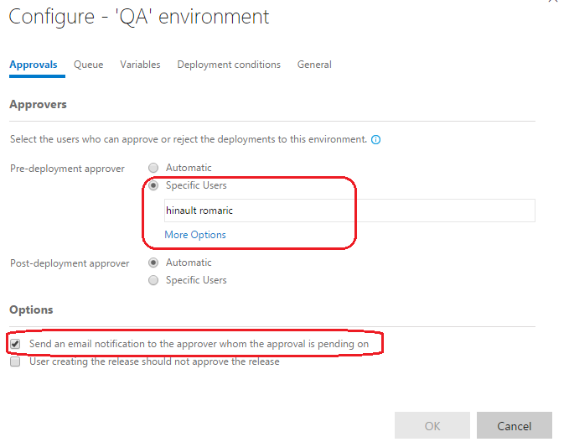The width and height of the screenshot is (569, 442).
Task: Choose Specific Users for post-deployment approver
Action: 153,280
